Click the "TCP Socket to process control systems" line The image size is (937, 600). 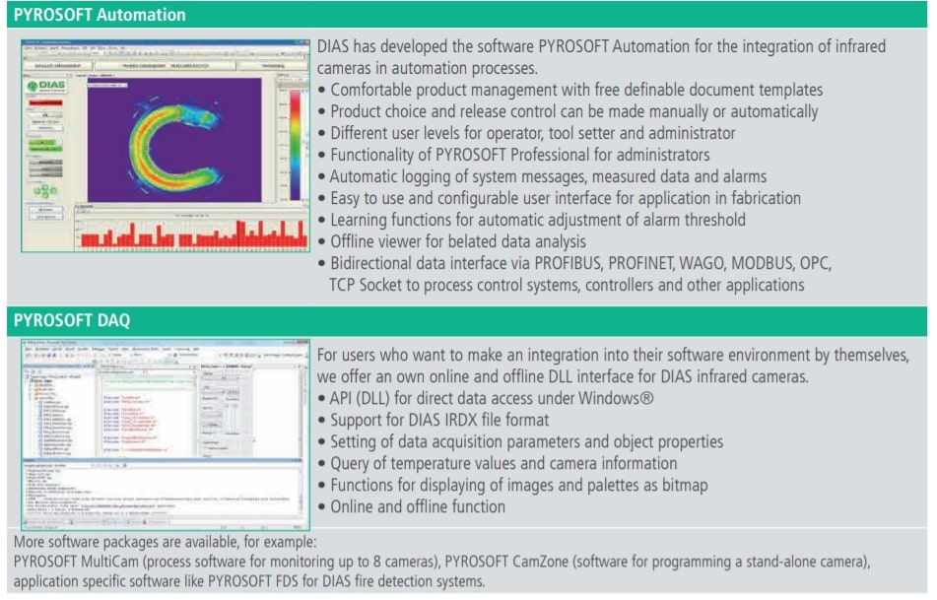[x=567, y=285]
